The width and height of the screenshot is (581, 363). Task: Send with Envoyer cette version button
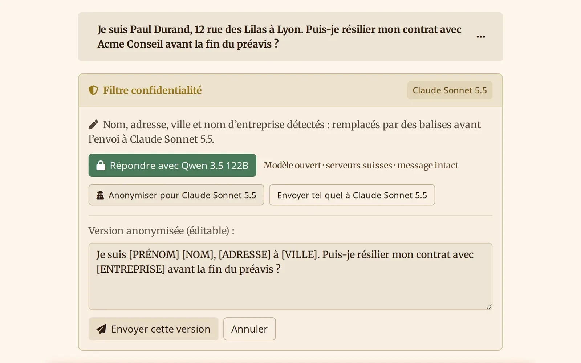(154, 329)
